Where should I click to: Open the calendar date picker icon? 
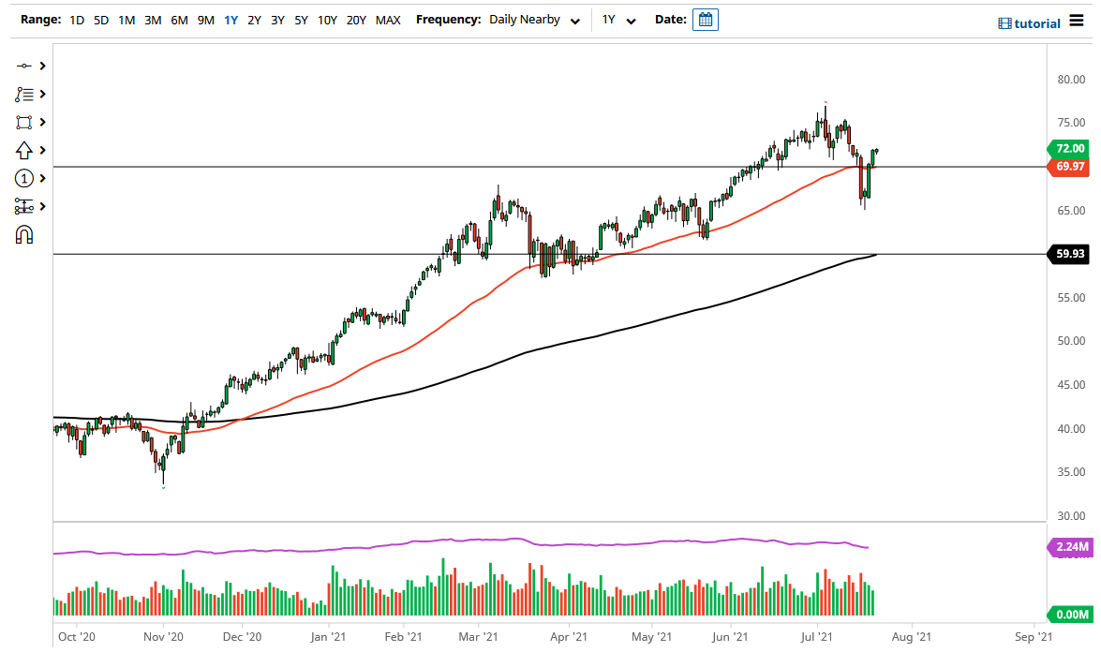coord(704,19)
